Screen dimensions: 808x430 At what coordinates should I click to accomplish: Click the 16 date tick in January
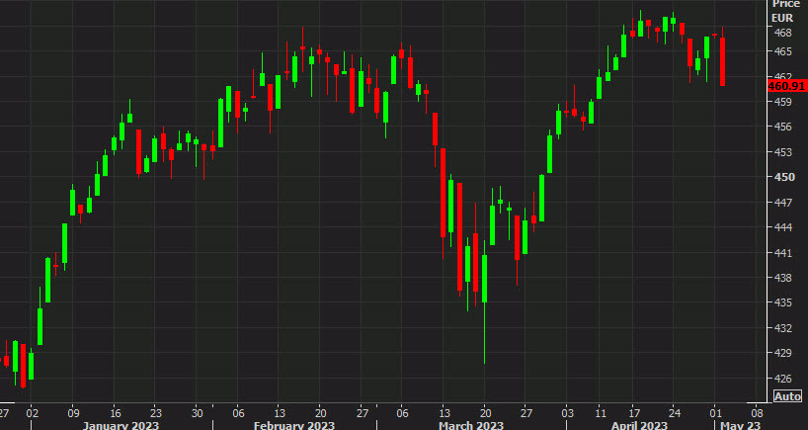coord(115,413)
